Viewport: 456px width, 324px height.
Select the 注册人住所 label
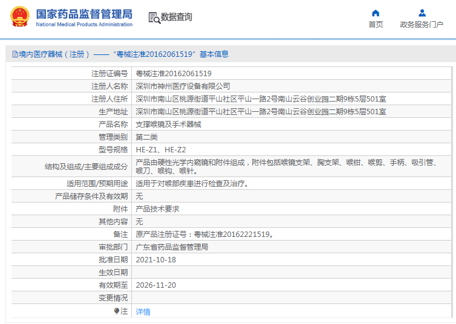pyautogui.click(x=109, y=99)
